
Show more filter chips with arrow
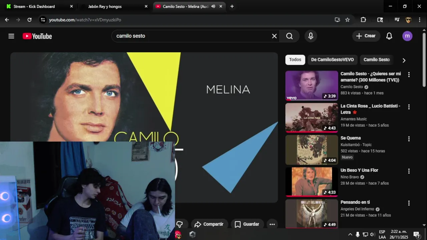click(x=404, y=60)
